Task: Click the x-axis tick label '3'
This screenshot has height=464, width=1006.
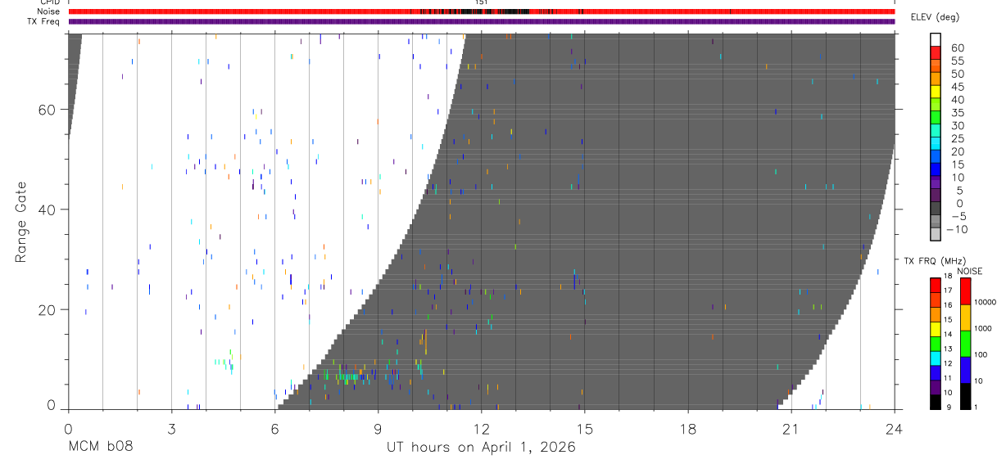Action: 171,429
